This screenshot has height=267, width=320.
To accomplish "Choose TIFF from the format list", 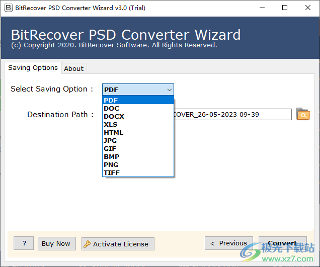I will point(138,172).
